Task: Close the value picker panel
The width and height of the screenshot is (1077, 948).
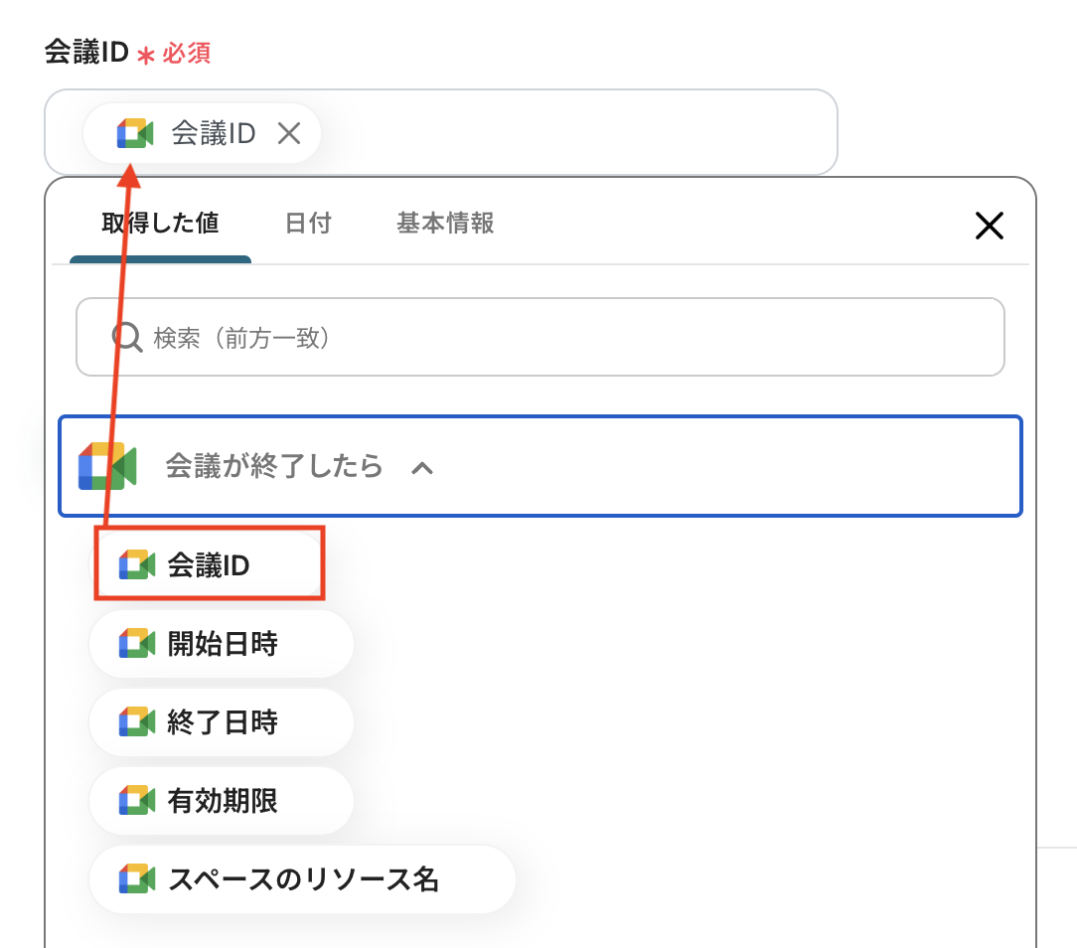Action: [x=990, y=227]
